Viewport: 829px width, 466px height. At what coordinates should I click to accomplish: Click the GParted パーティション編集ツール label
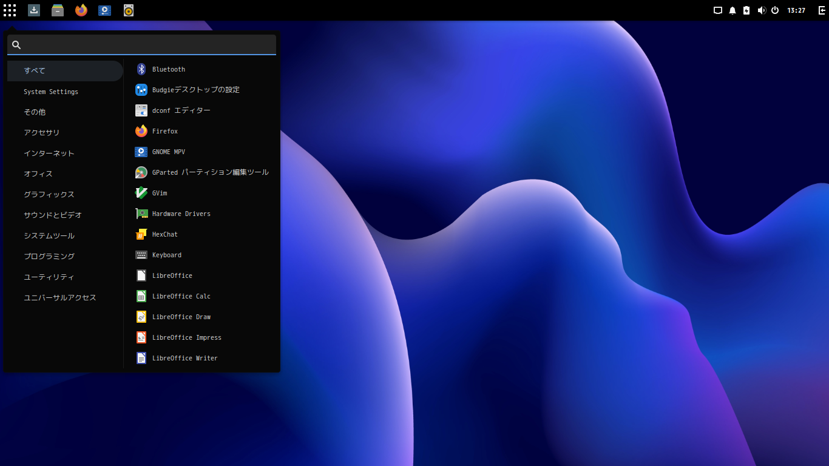click(x=211, y=172)
